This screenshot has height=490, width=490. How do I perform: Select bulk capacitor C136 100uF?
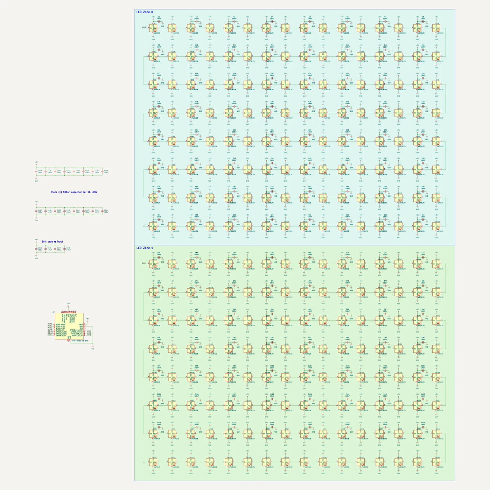tap(102, 171)
